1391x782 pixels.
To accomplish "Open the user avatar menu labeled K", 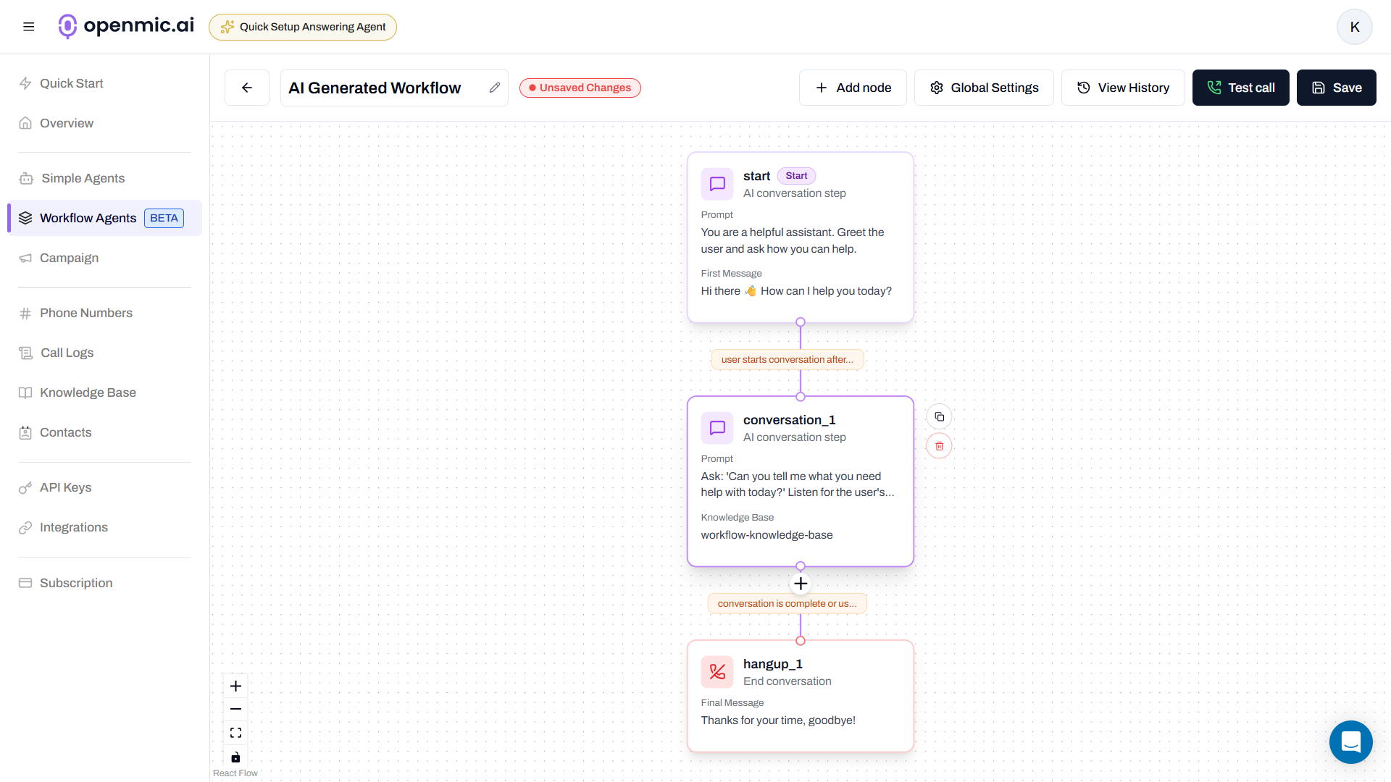I will point(1354,27).
